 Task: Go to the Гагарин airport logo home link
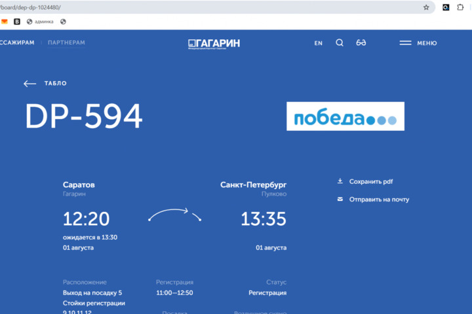214,44
